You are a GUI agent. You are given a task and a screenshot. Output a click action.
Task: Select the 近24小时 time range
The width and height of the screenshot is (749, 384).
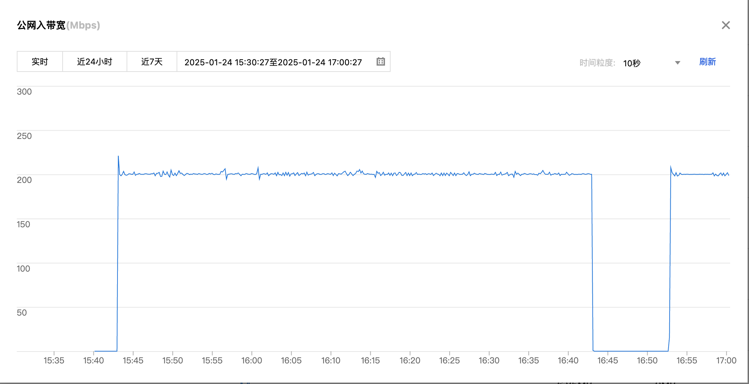tap(95, 62)
